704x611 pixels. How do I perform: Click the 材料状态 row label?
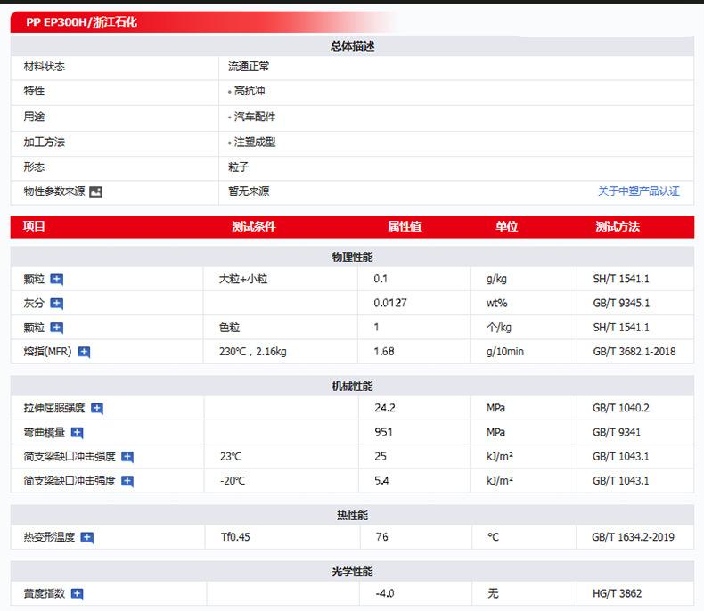[45, 67]
